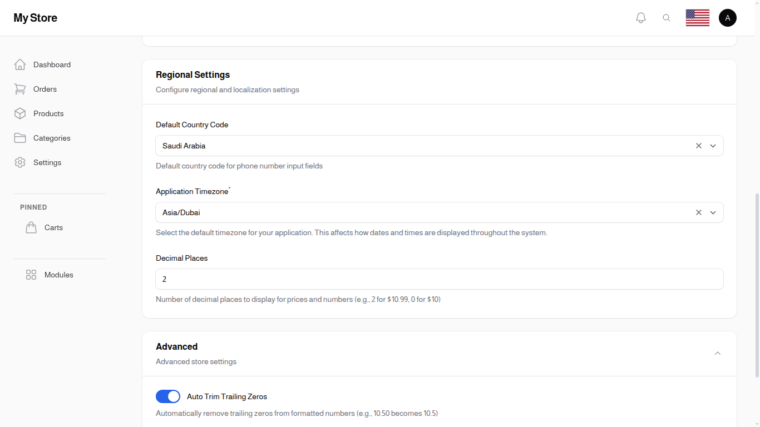Open the account avatar menu
Screen dimensions: 760x427
[728, 17]
